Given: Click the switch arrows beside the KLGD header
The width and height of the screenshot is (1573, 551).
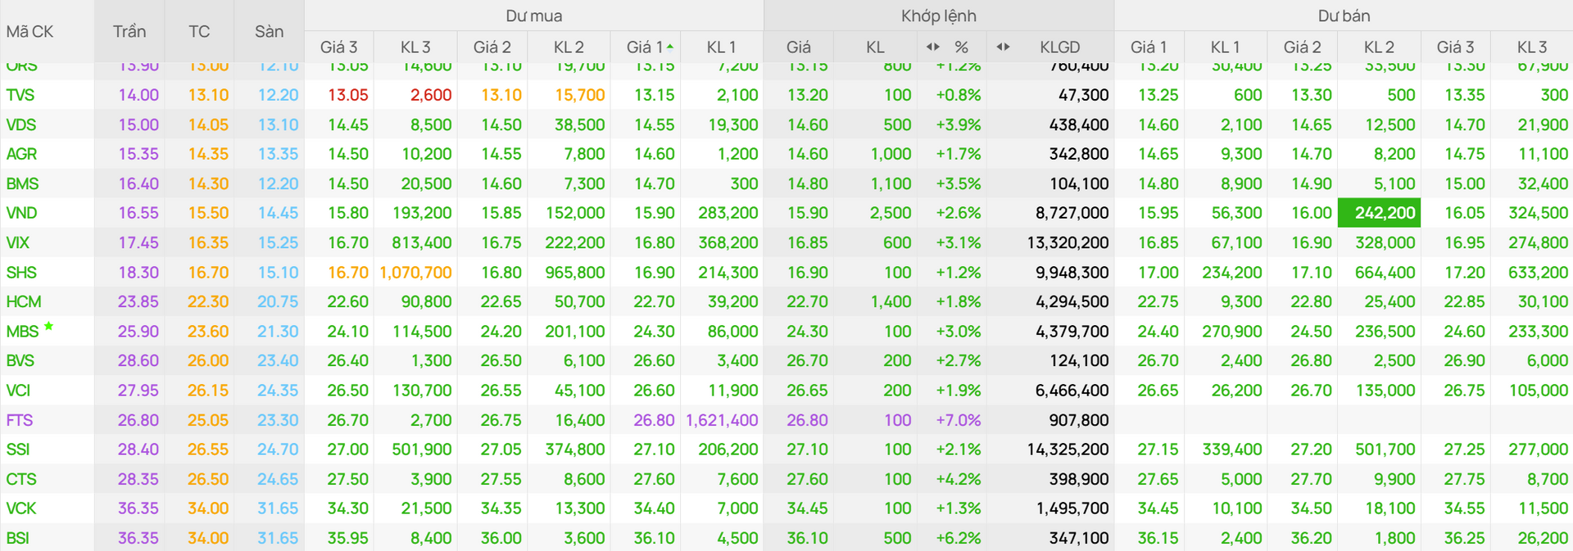Looking at the screenshot, I should [x=1003, y=47].
